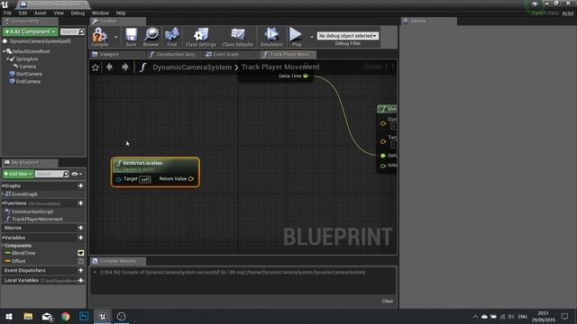Select EndCamera component
This screenshot has width=577, height=324.
click(x=28, y=82)
